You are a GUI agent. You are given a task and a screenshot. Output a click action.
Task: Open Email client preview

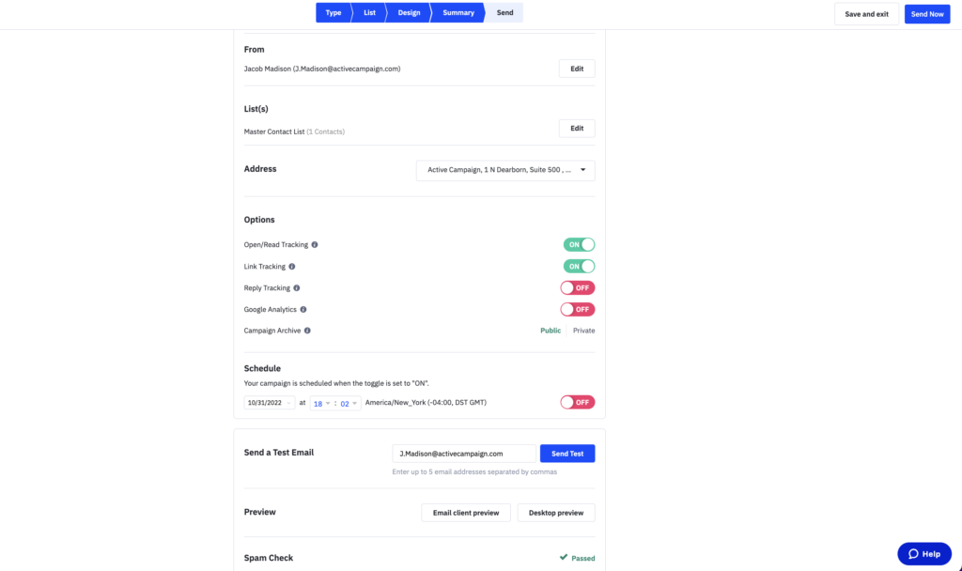[x=466, y=513]
